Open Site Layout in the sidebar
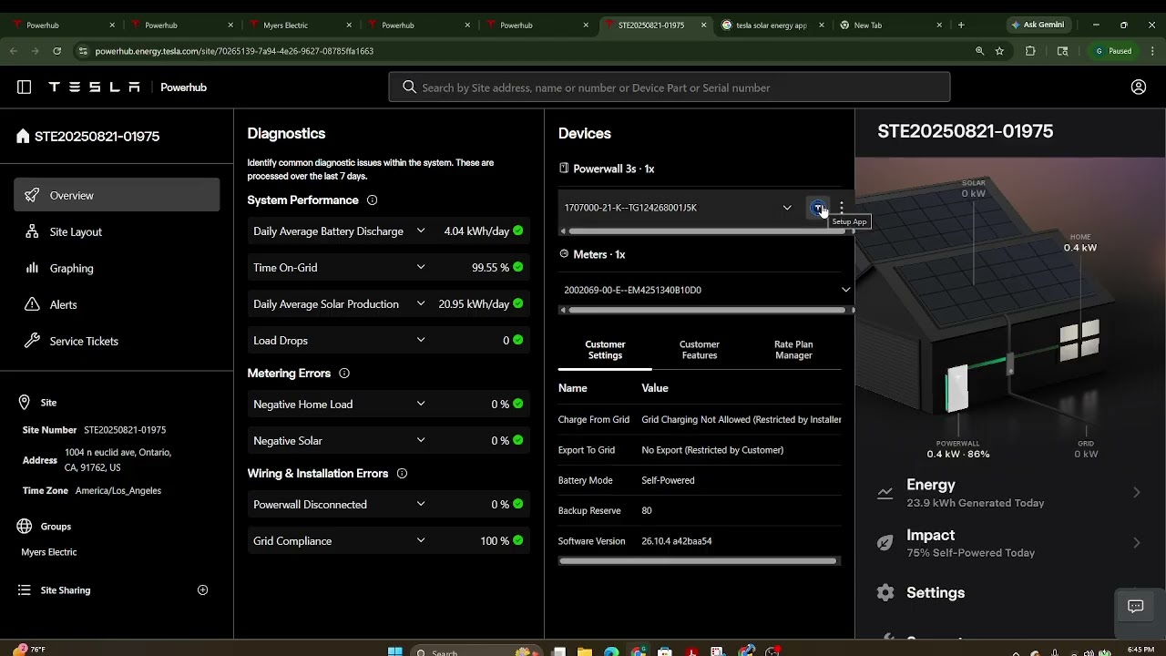The width and height of the screenshot is (1166, 656). tap(117, 231)
